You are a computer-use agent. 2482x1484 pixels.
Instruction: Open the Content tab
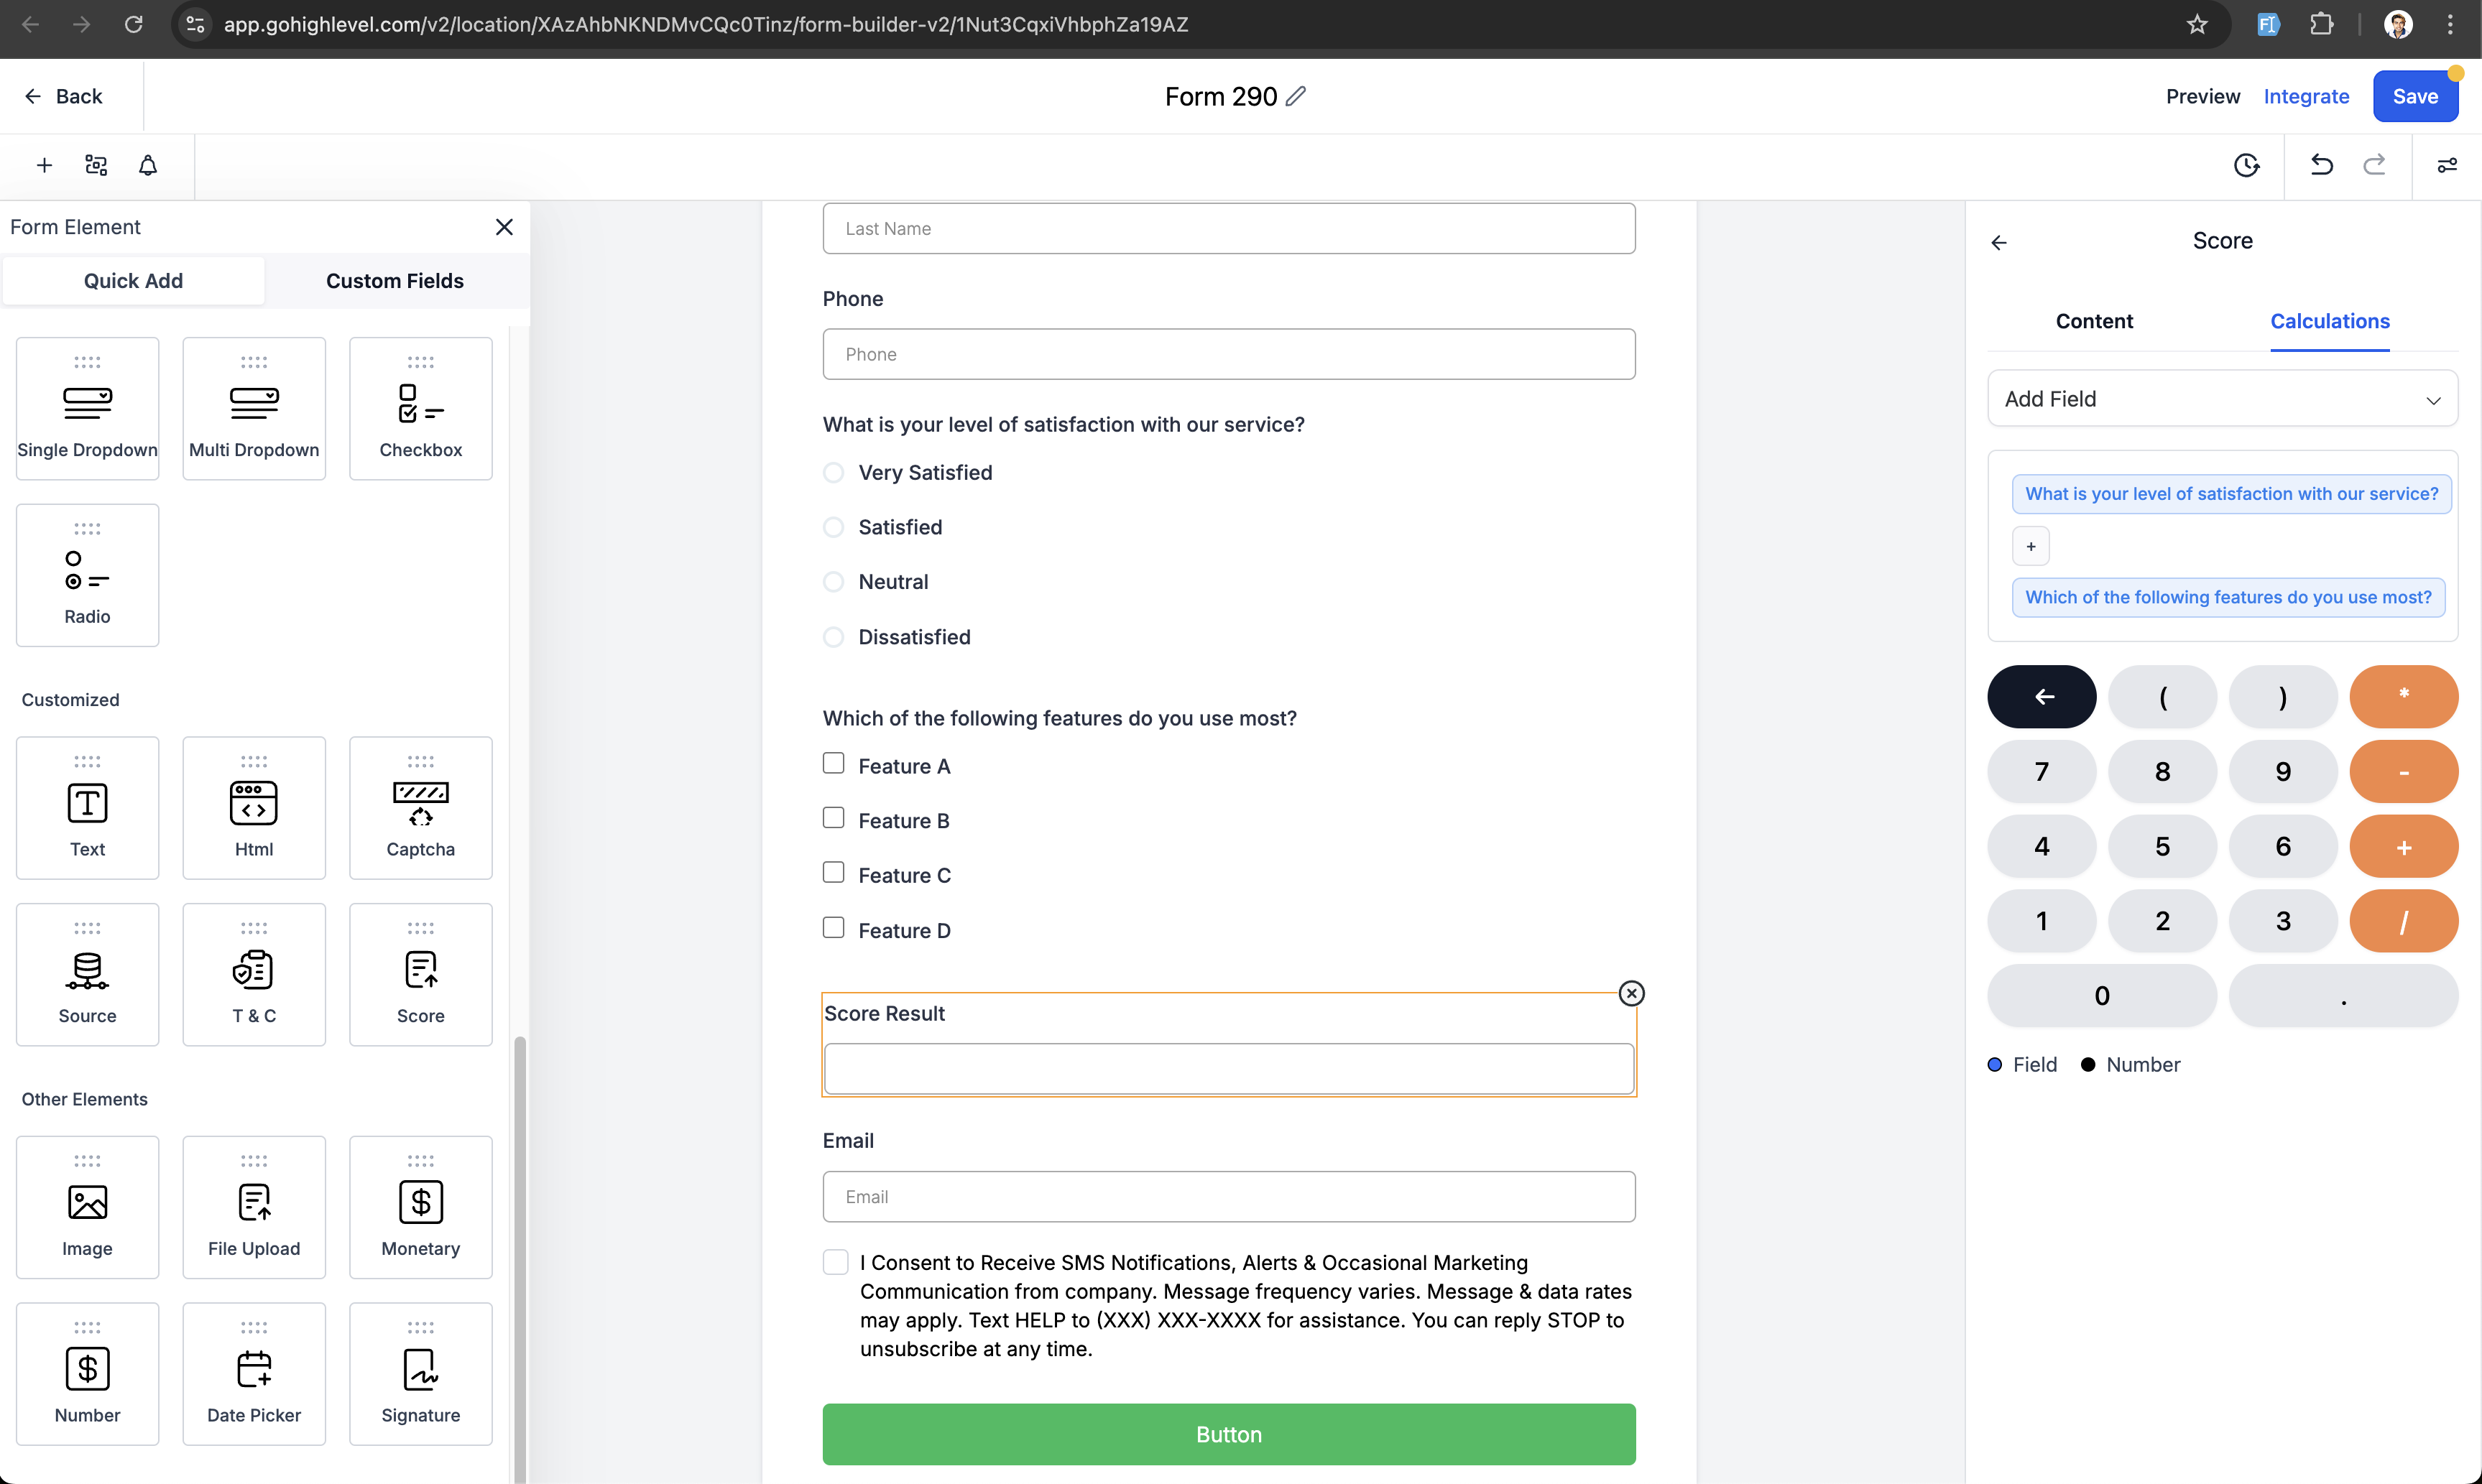pos(2094,321)
